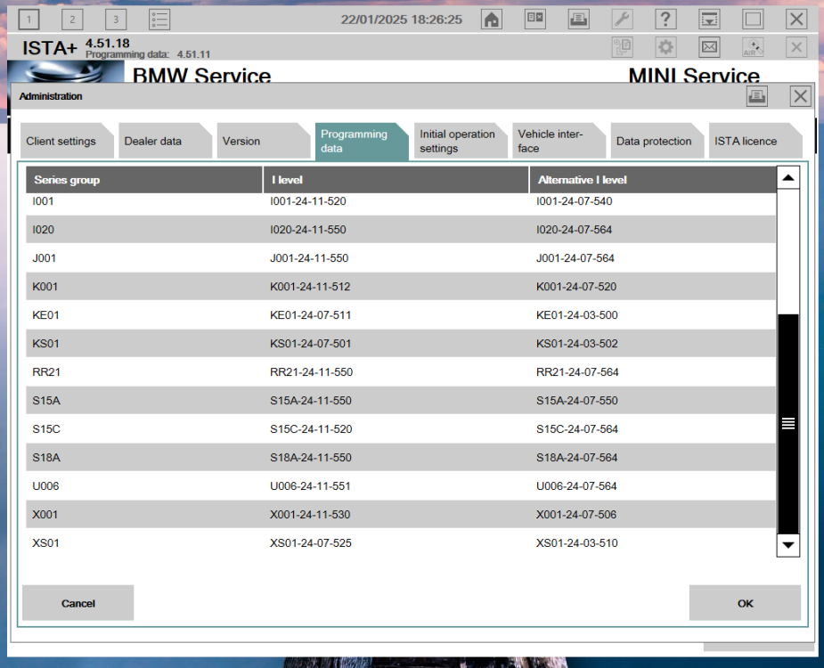
Task: Click the operations list icon beside tab 3
Action: [159, 19]
